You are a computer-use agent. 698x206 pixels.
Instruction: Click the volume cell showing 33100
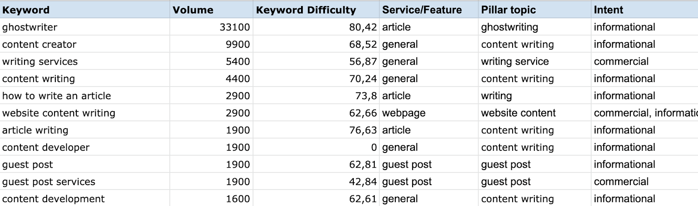(211, 27)
